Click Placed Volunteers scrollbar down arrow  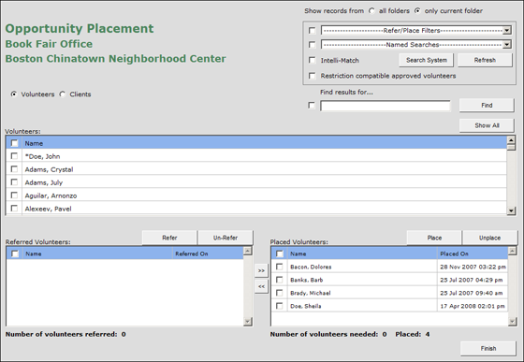(x=513, y=322)
